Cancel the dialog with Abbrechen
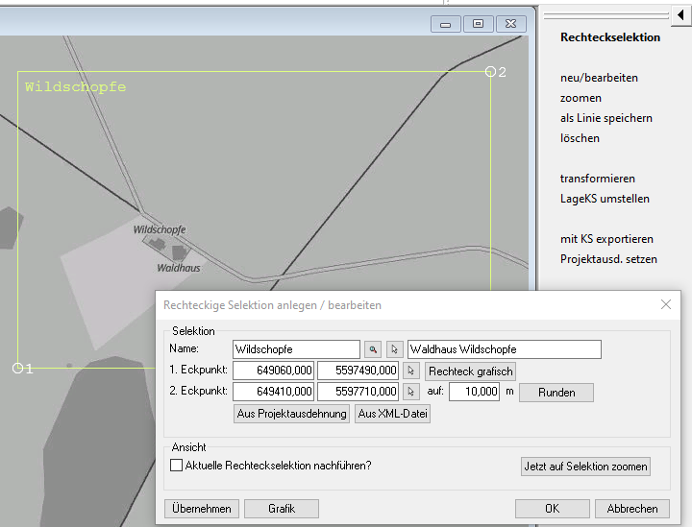The width and height of the screenshot is (692, 527). tap(632, 509)
